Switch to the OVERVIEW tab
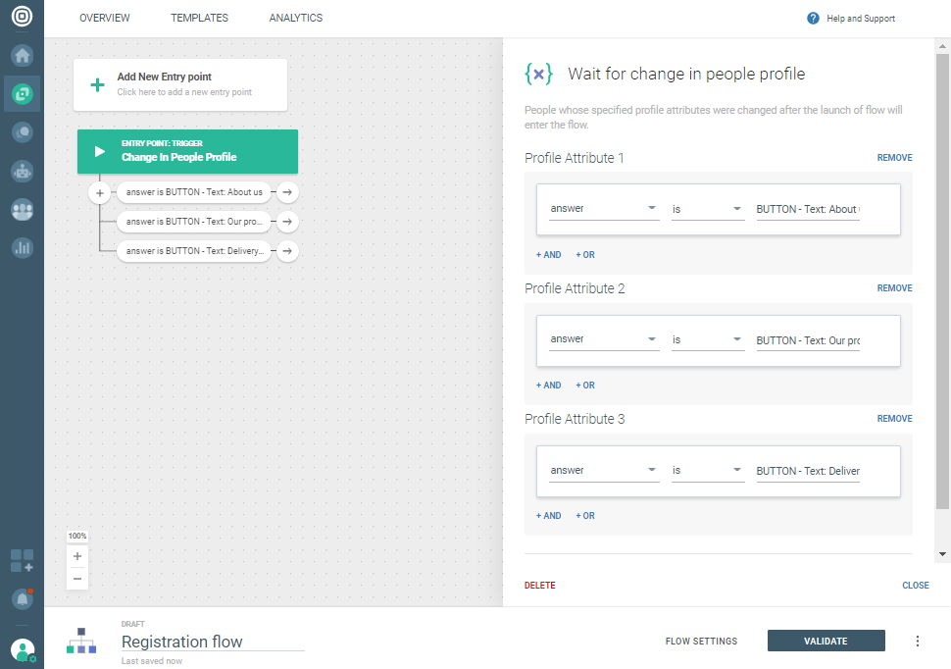Viewport: 951px width, 669px height. [x=104, y=19]
